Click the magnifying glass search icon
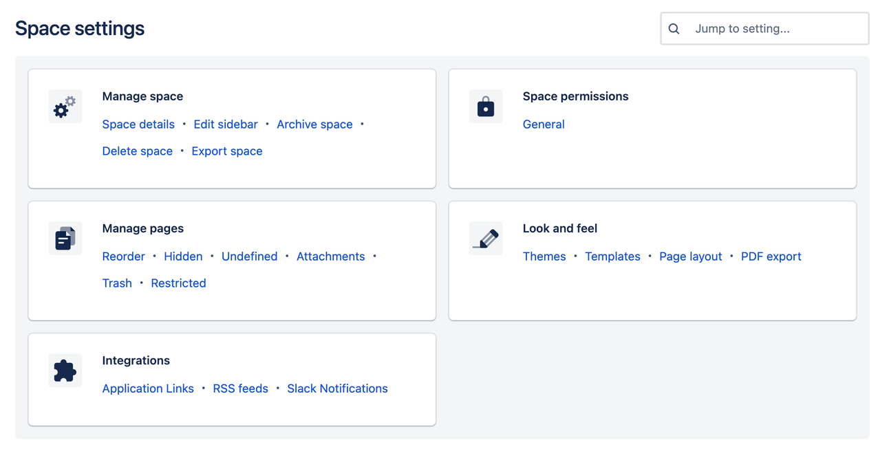 (x=674, y=28)
